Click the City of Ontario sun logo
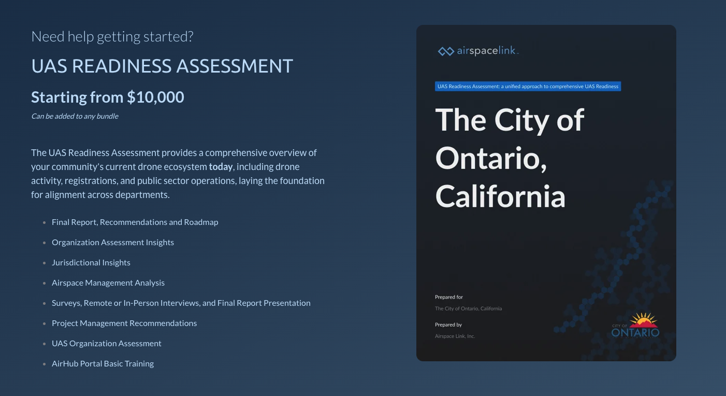This screenshot has width=726, height=396. (x=635, y=325)
